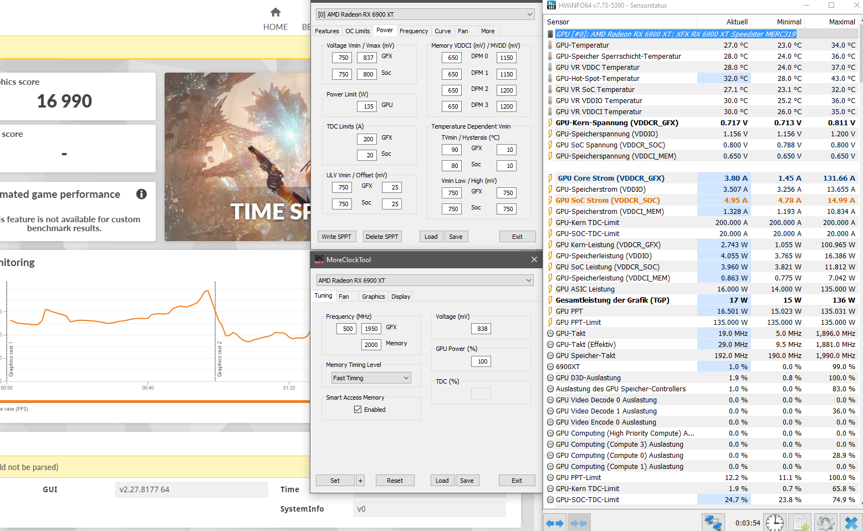Click the Voltage 838 mV field
863x531 pixels.
click(x=481, y=329)
